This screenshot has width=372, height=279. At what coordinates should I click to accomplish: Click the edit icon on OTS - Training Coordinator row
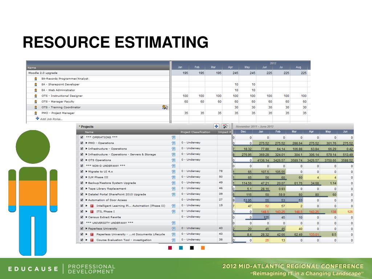[165, 107]
